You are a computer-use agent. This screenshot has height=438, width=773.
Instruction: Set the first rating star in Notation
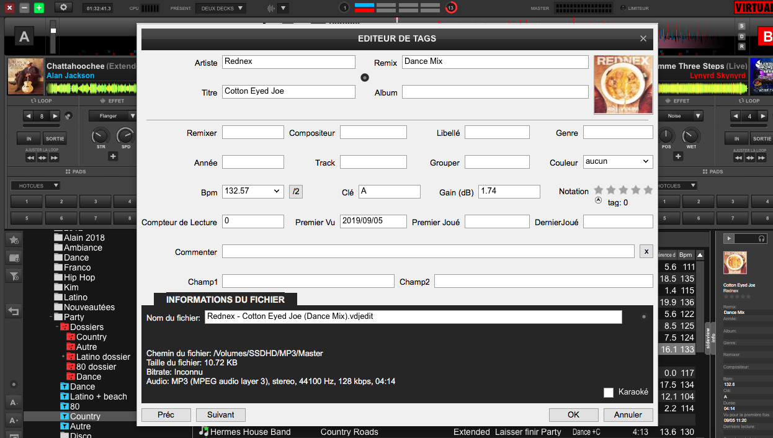599,190
